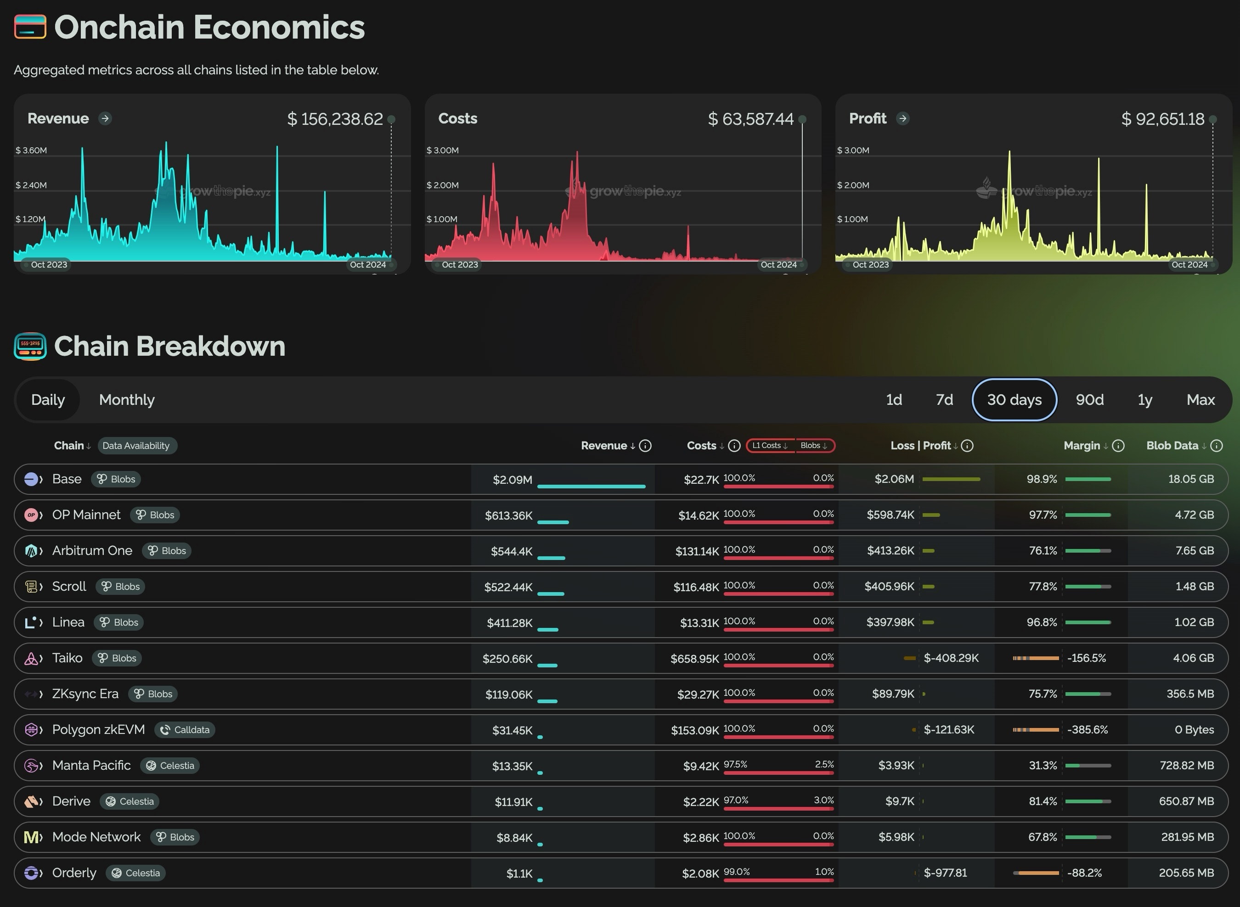The image size is (1240, 907).
Task: Expand the Arbitrum One row
Action: [x=41, y=551]
